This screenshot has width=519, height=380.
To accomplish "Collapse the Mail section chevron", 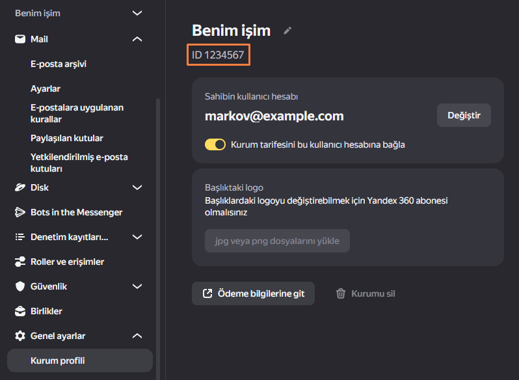I will [137, 39].
